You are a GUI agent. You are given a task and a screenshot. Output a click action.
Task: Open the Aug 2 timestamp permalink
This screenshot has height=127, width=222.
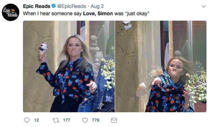coord(97,6)
